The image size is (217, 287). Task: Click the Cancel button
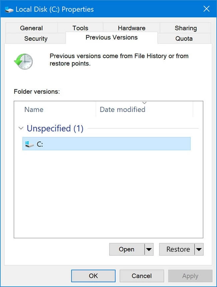point(142,276)
